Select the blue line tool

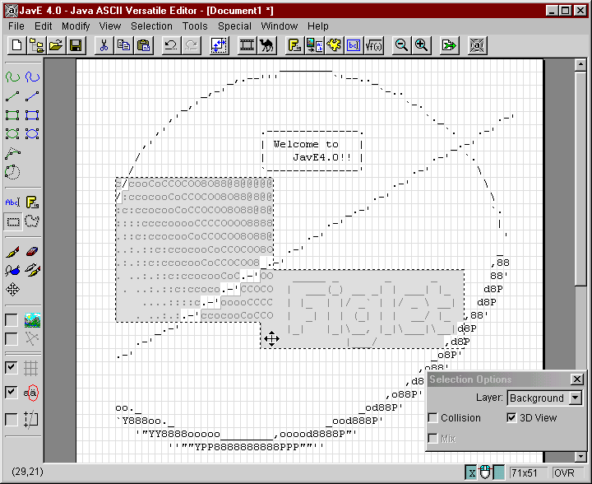(x=32, y=96)
